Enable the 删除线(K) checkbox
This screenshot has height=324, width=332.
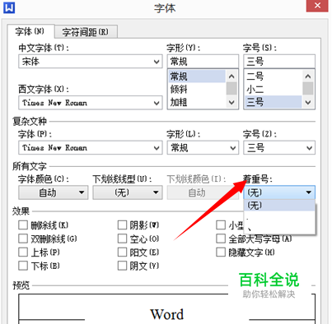pyautogui.click(x=23, y=225)
